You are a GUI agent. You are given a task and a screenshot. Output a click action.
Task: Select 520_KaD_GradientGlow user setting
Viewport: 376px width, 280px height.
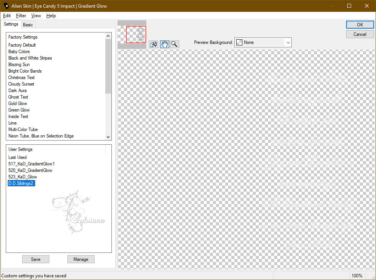(30, 170)
